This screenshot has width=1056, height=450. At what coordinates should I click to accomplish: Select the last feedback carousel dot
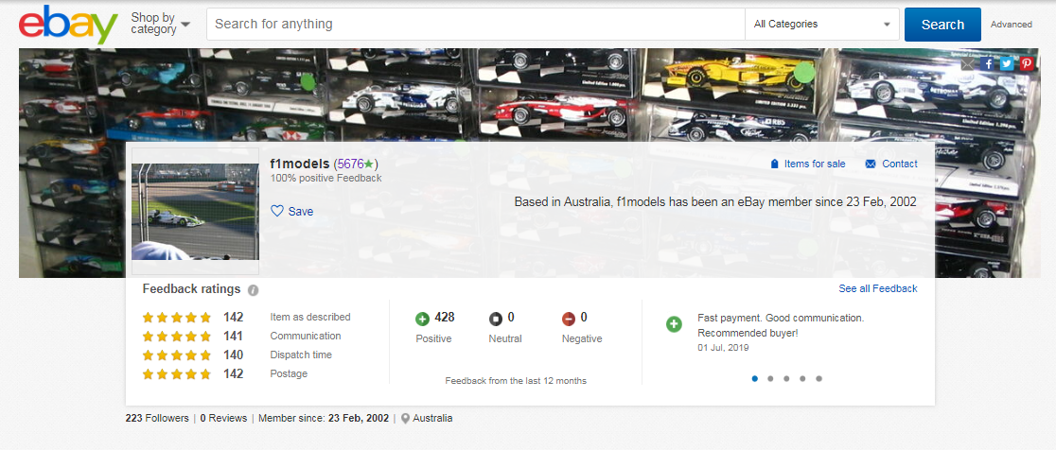click(818, 378)
